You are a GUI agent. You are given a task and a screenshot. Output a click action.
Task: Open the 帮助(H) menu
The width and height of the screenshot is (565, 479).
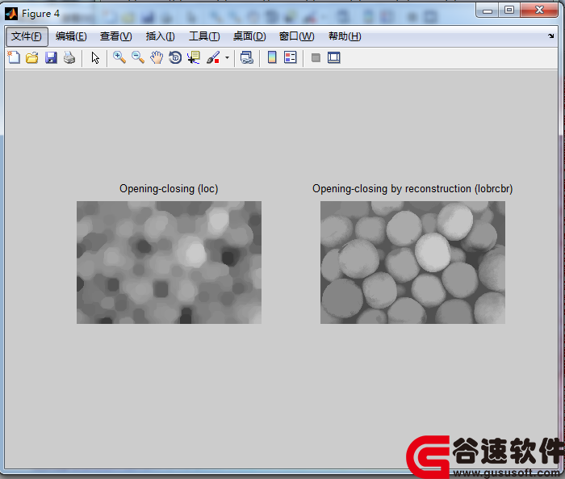345,36
